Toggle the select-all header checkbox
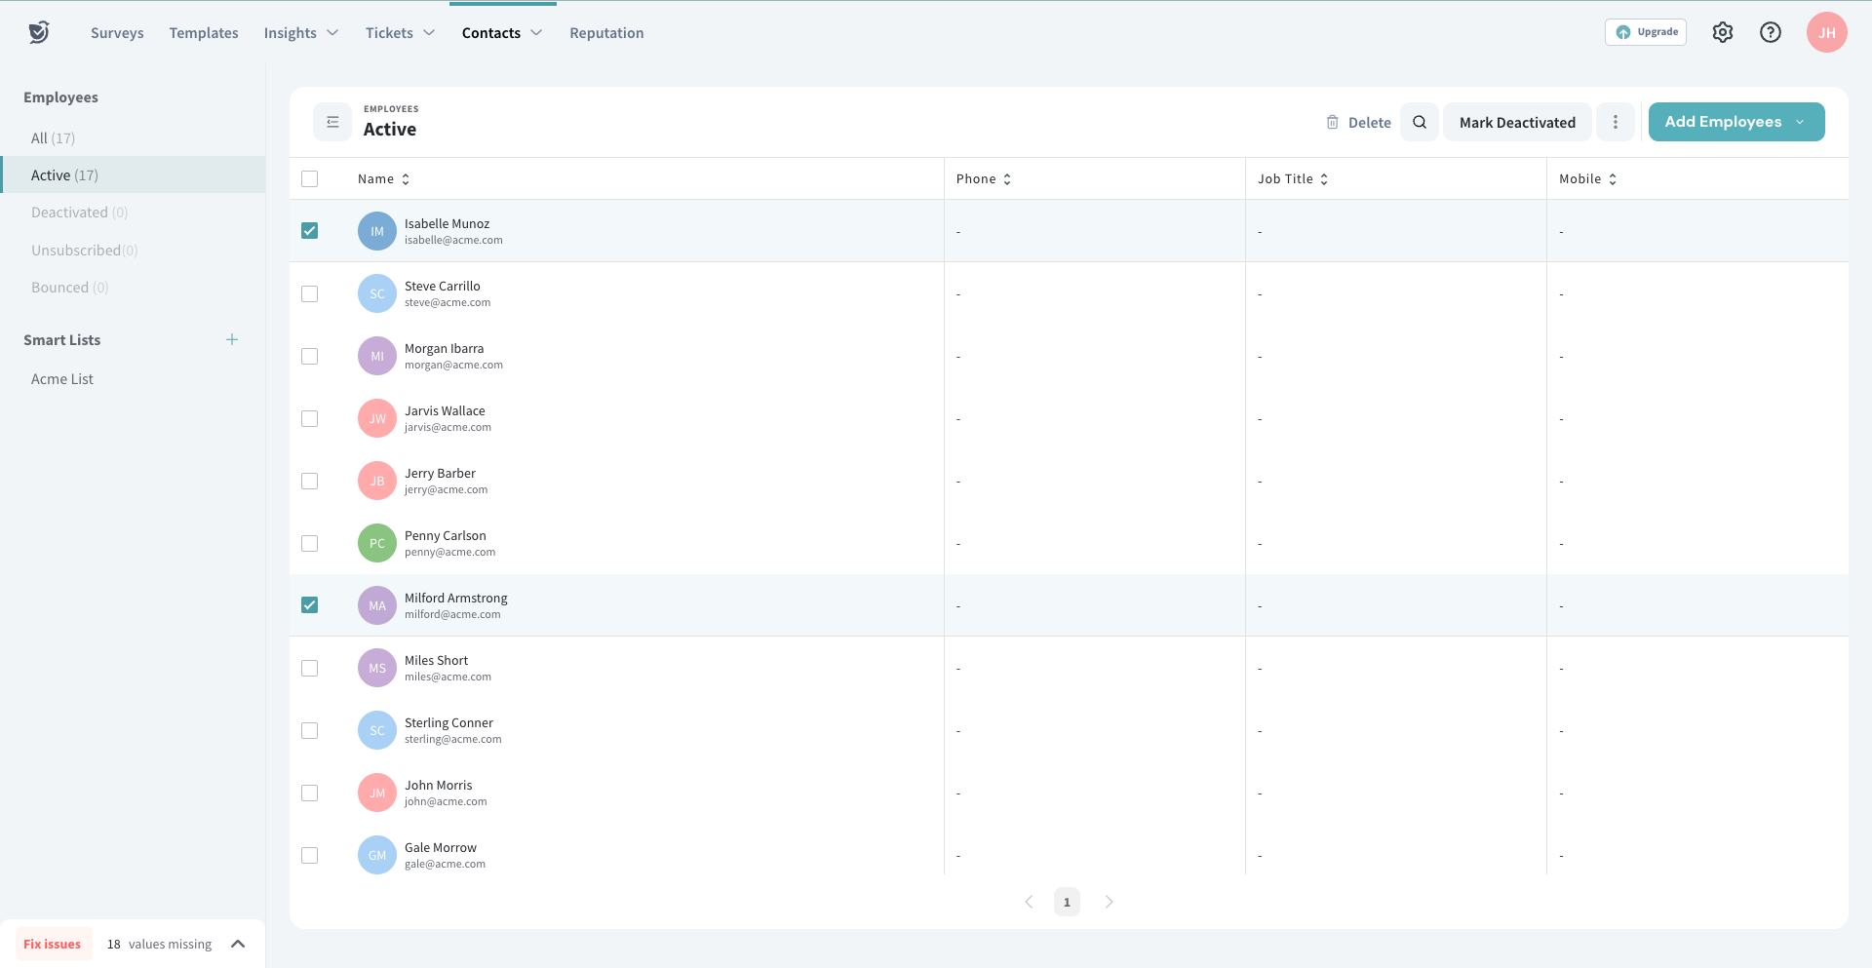Viewport: 1872px width, 968px height. pos(310,178)
